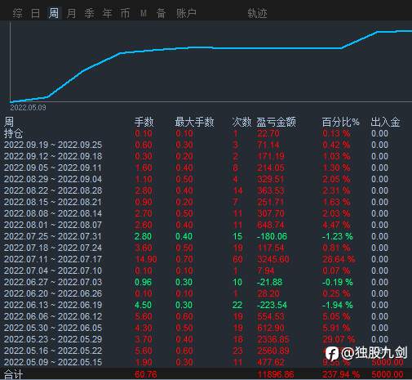The image size is (412, 380).
Task: Click the total profit 11896.86
Action: tap(276, 375)
